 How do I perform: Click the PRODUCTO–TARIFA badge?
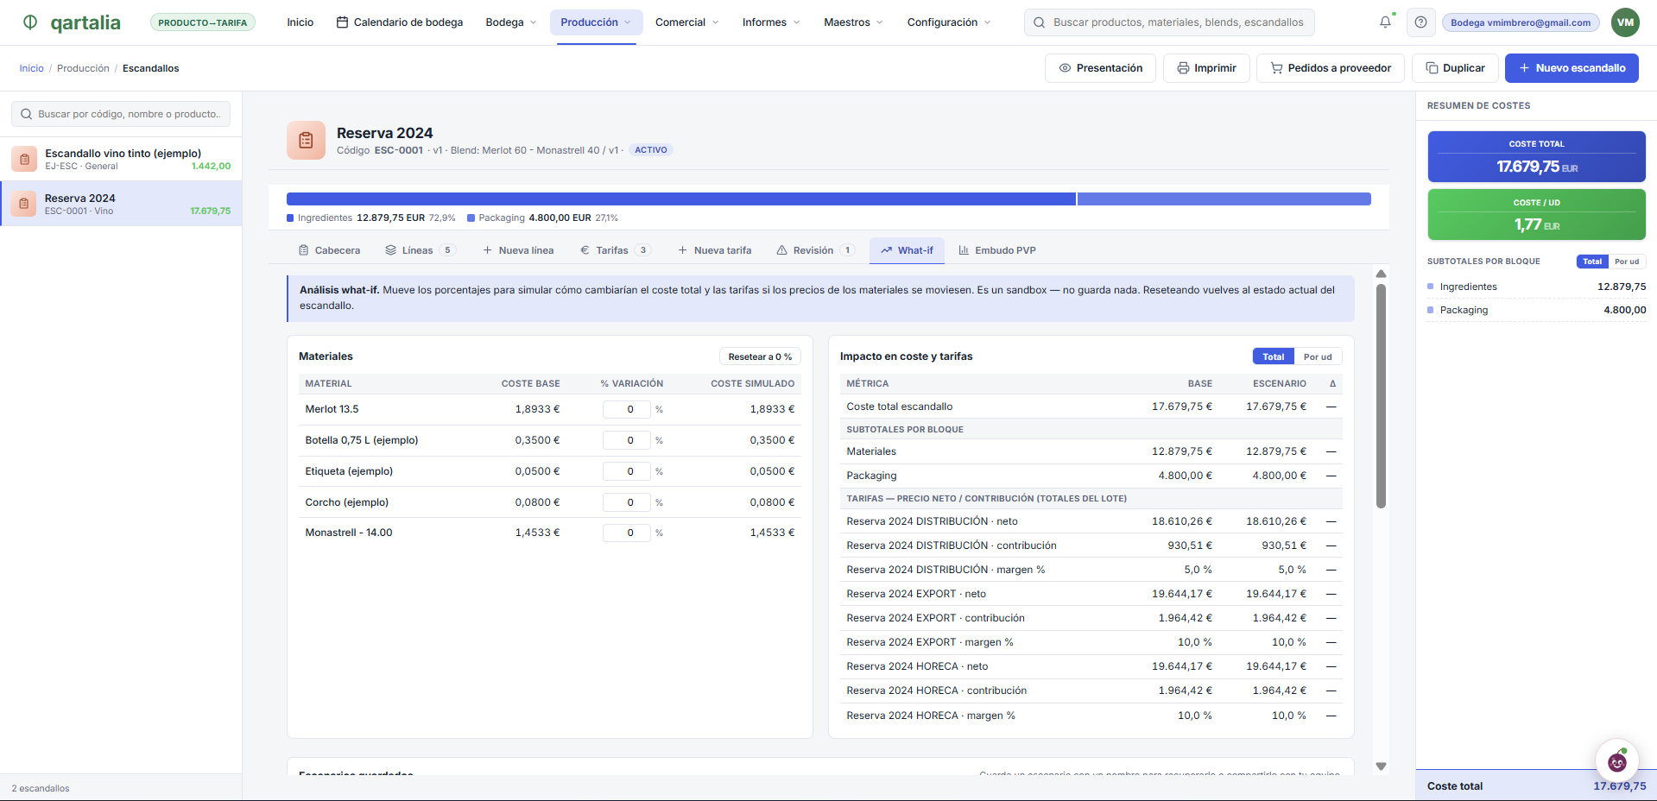(202, 22)
